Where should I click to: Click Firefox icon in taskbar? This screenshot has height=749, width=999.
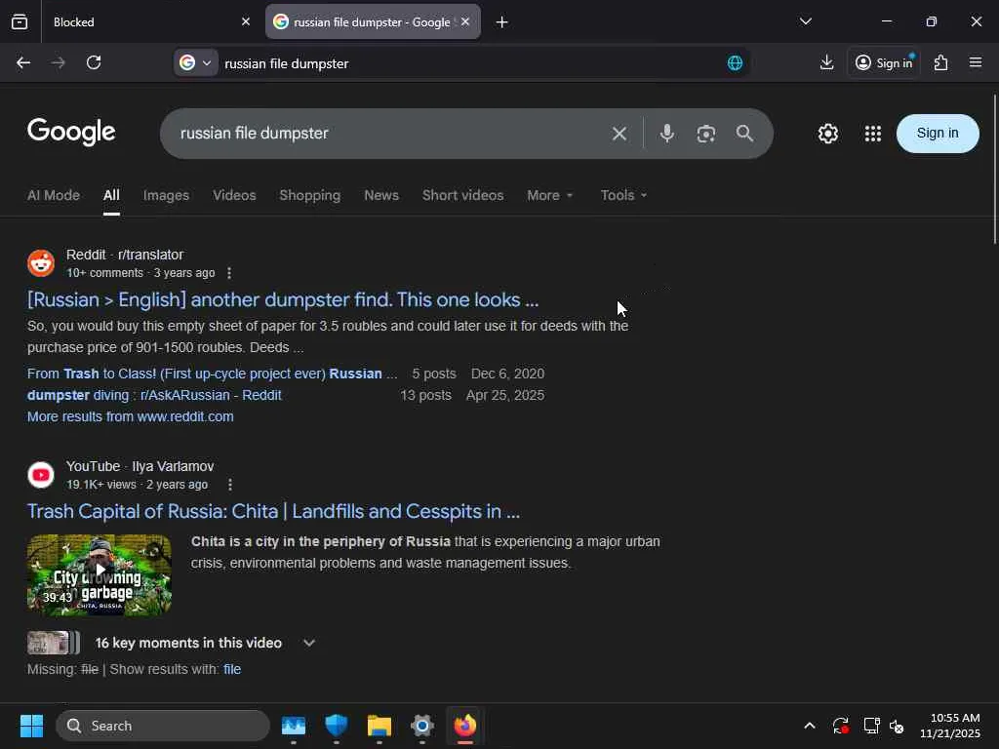465,726
